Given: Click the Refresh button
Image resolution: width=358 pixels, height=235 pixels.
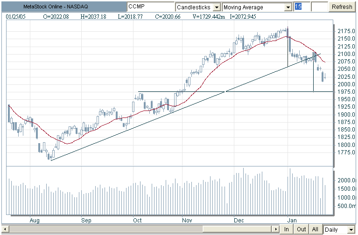Looking at the screenshot, I should coord(342,7).
